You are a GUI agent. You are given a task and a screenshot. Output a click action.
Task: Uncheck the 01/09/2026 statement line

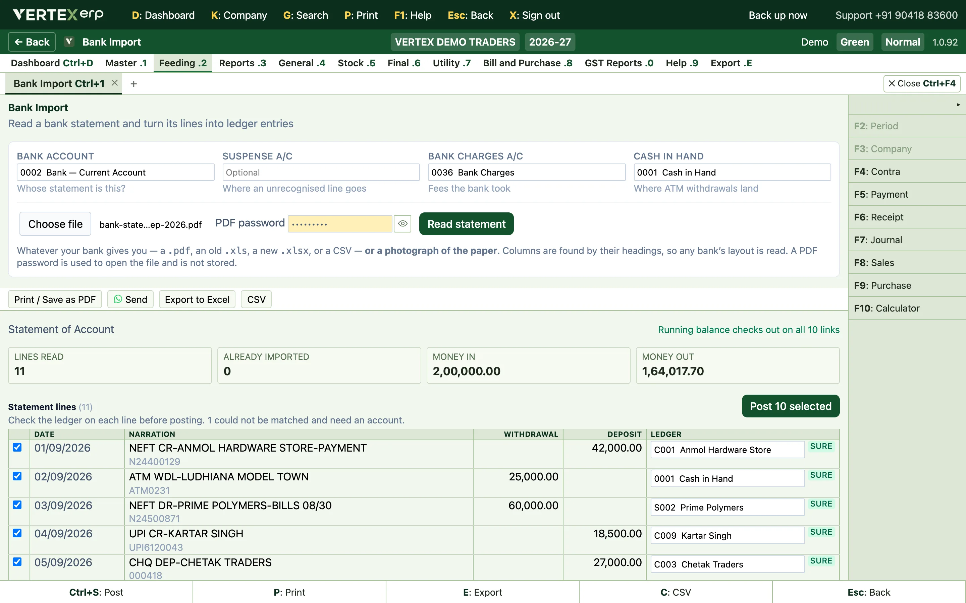17,447
